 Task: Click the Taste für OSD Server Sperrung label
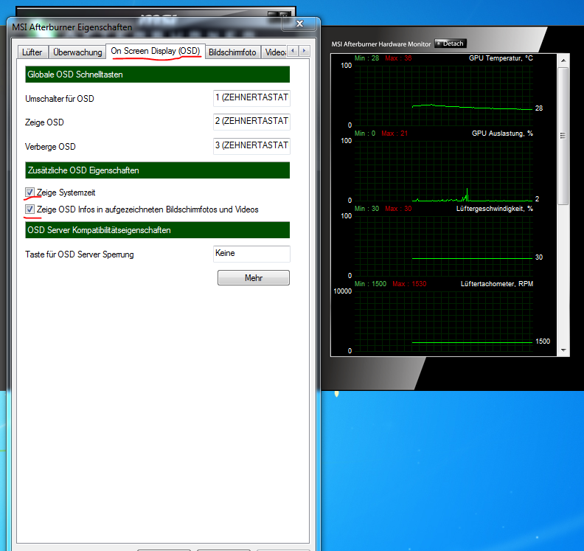[80, 254]
